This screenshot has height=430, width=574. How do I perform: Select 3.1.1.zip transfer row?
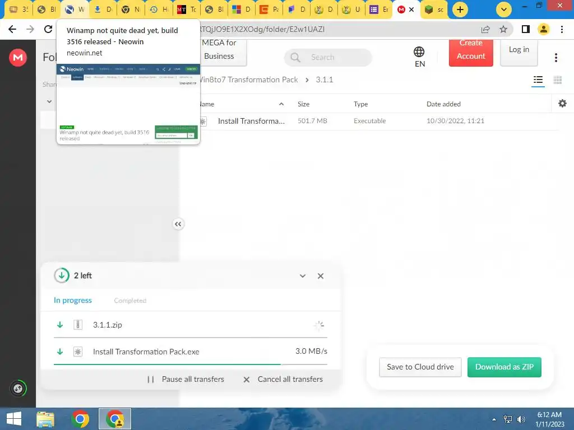[191, 325]
